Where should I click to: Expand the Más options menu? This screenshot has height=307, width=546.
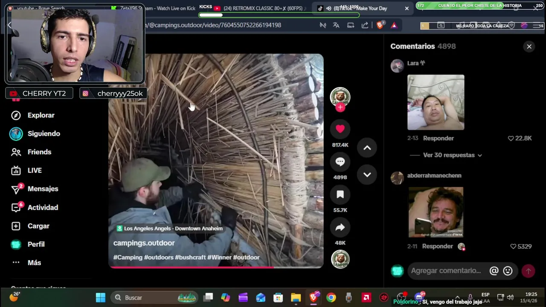tap(26, 263)
